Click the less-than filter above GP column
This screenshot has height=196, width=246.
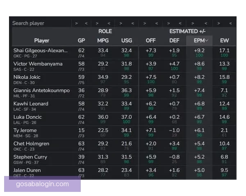click(86, 23)
